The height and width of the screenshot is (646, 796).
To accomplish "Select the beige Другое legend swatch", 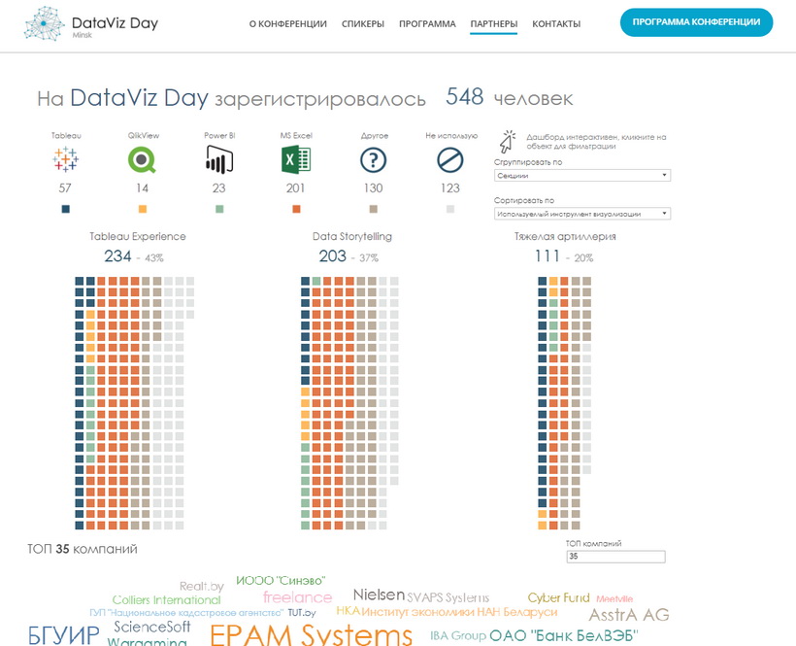I will pyautogui.click(x=373, y=209).
